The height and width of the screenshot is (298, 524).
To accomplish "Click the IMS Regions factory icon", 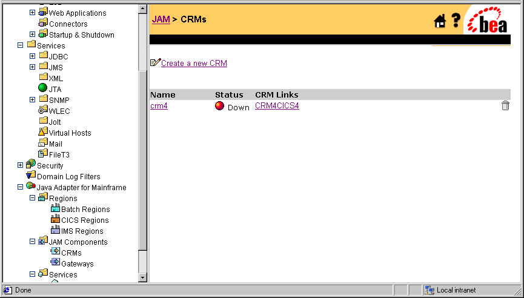I will pyautogui.click(x=55, y=230).
